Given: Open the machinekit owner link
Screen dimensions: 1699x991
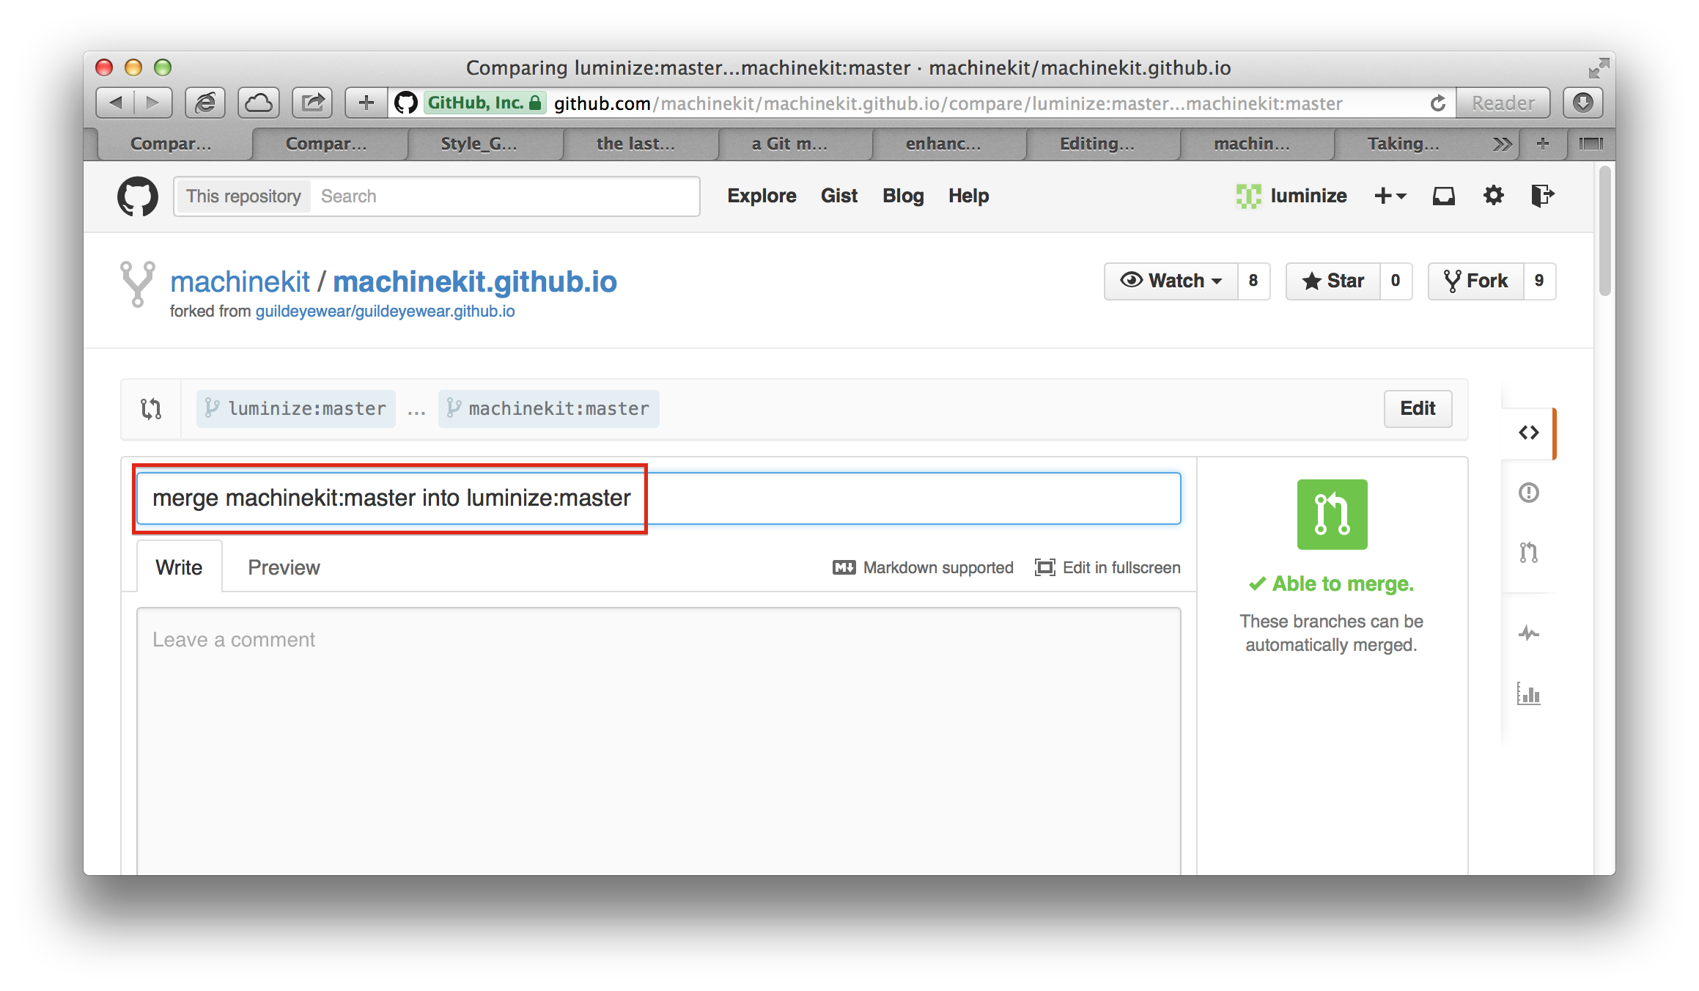Looking at the screenshot, I should coord(240,281).
